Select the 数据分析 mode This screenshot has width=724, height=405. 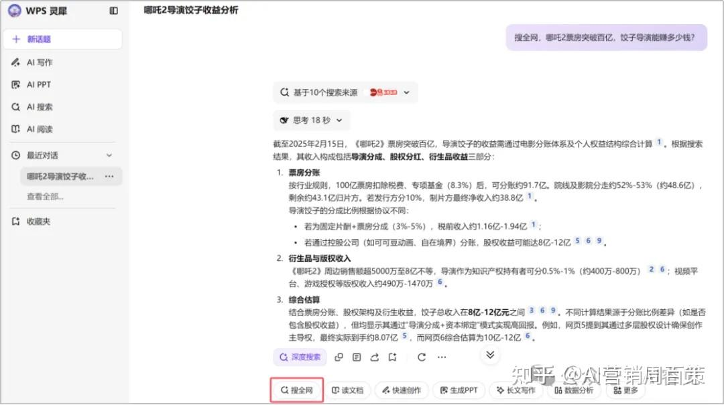[574, 390]
